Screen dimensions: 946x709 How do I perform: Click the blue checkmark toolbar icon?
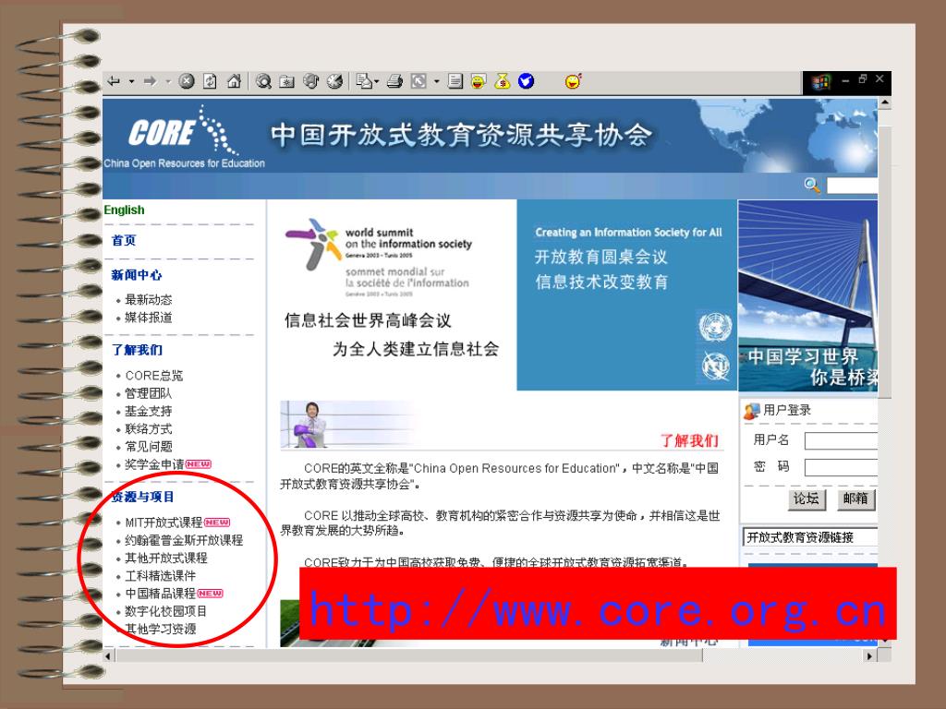click(x=526, y=81)
